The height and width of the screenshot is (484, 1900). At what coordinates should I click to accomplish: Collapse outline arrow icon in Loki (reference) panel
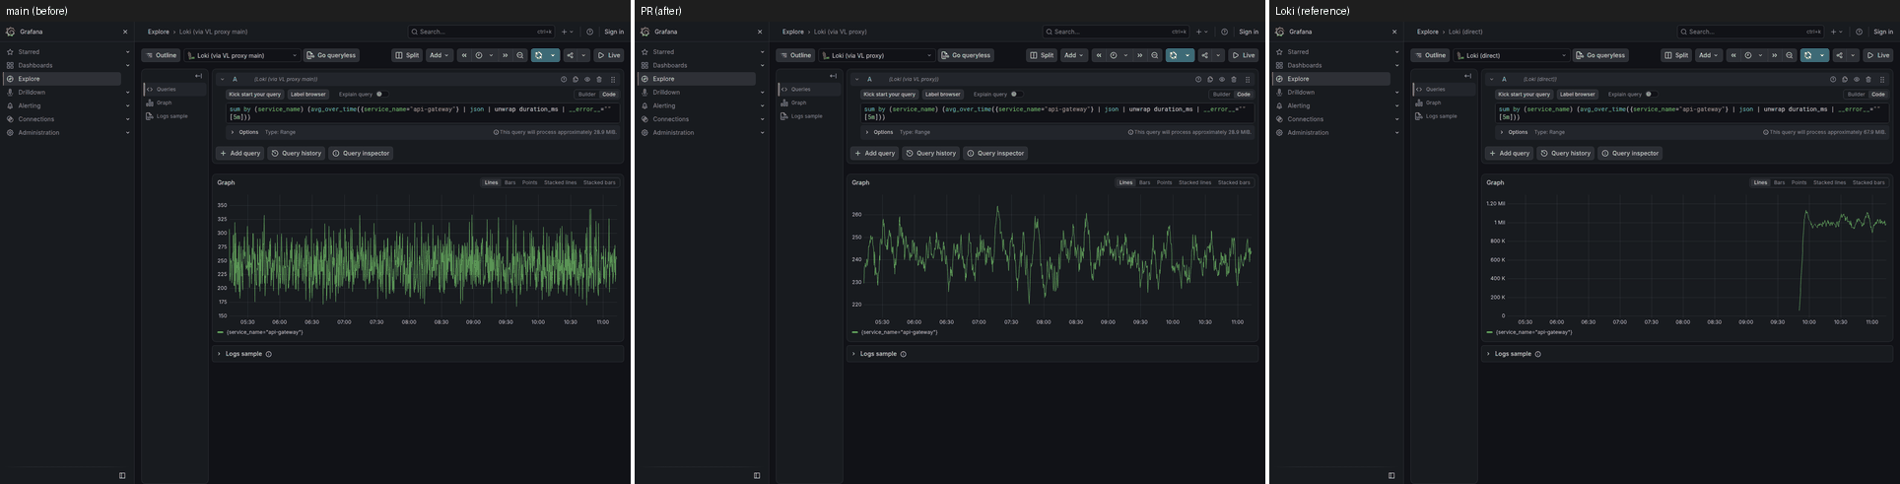click(x=1467, y=76)
